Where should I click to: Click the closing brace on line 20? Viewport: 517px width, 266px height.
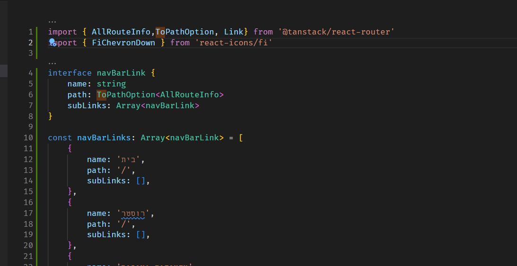pyautogui.click(x=70, y=245)
